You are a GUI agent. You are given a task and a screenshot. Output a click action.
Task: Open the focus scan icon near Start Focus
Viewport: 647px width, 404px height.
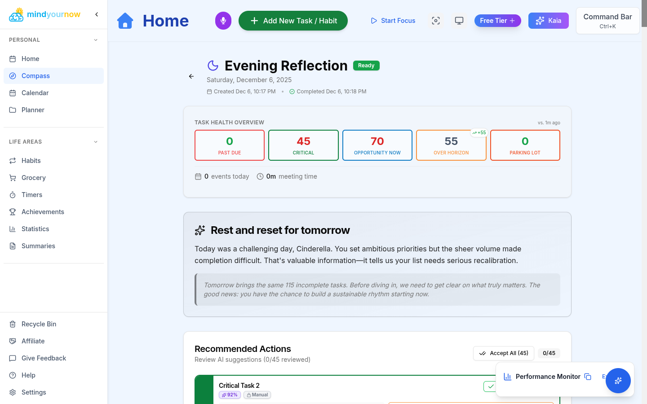[x=435, y=20]
